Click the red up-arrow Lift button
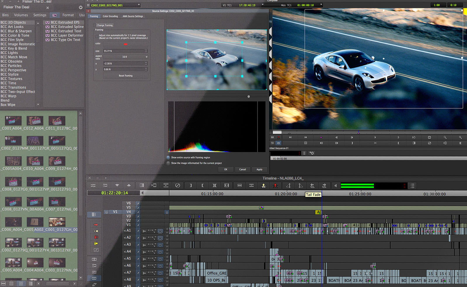This screenshot has height=287, width=467. [x=275, y=185]
